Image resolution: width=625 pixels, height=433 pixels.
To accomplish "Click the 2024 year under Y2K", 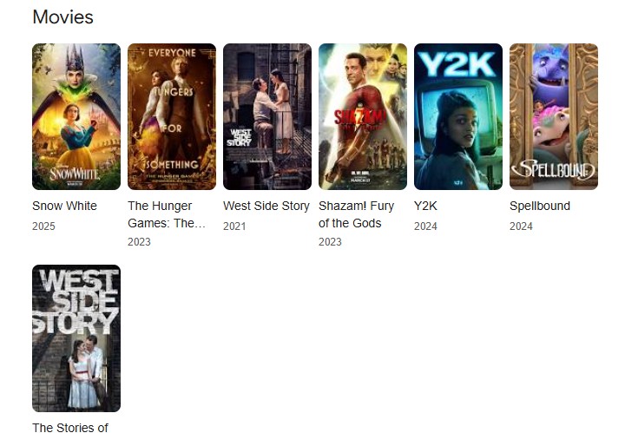I will pos(425,226).
